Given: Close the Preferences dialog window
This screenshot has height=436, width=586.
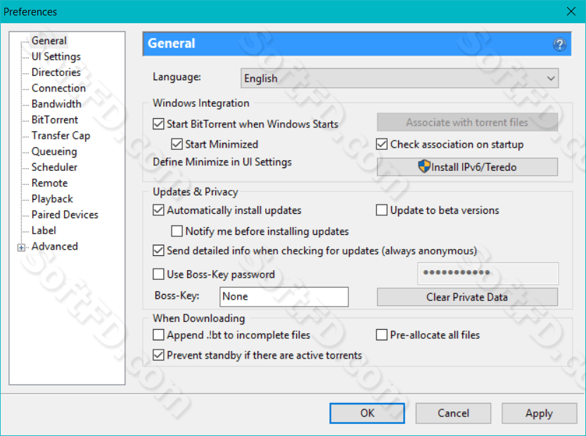Looking at the screenshot, I should (x=571, y=11).
